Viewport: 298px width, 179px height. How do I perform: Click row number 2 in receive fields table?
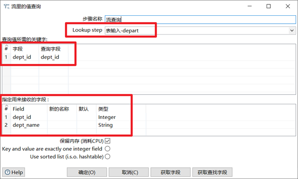pyautogui.click(x=6, y=125)
